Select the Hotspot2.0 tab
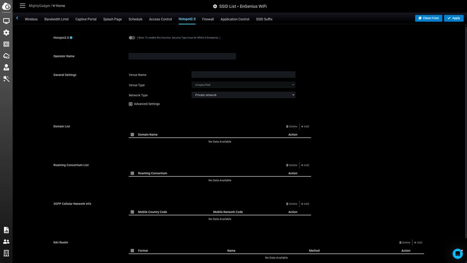467x263 pixels. click(x=187, y=19)
